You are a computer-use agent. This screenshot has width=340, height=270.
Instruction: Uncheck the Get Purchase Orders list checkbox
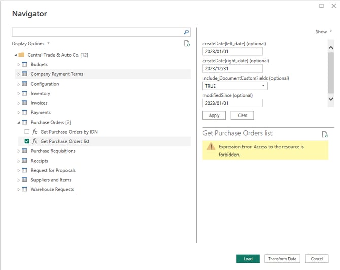coord(27,141)
